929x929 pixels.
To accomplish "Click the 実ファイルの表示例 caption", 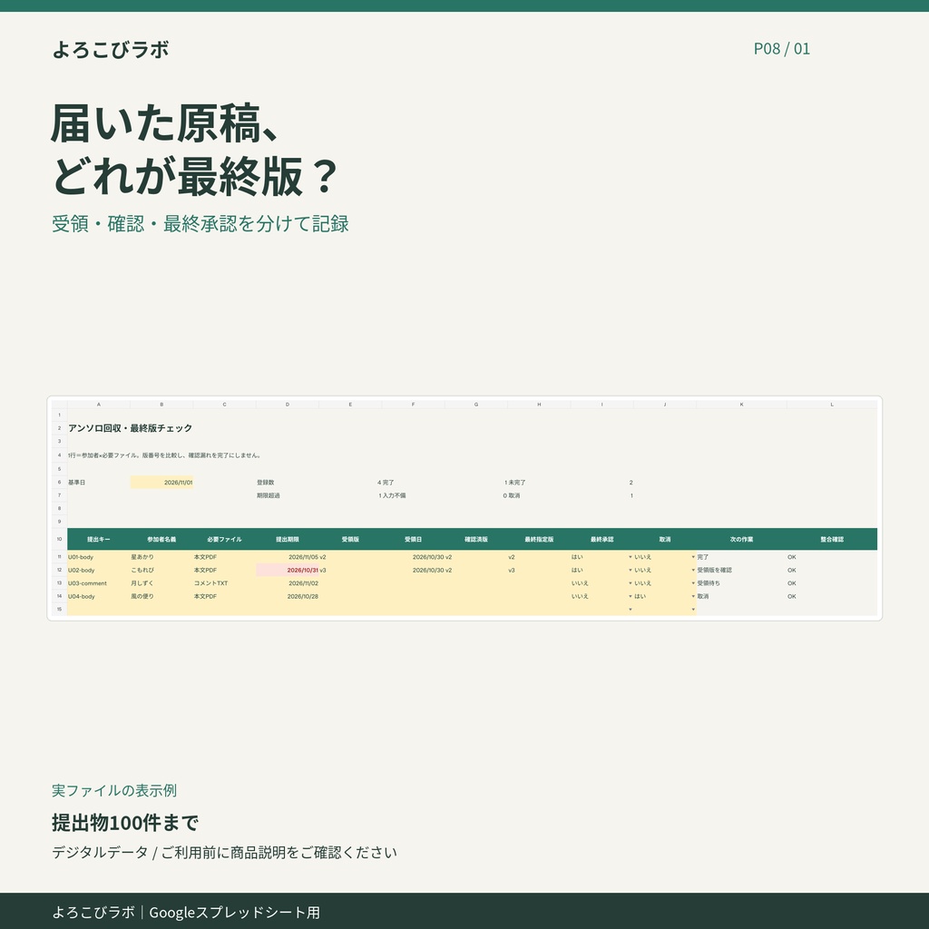I will tap(114, 790).
